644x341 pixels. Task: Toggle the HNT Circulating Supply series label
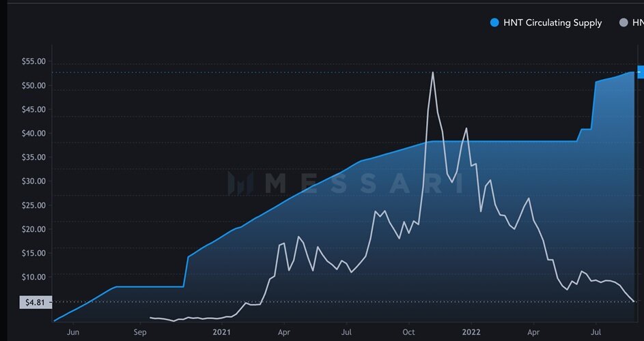pyautogui.click(x=552, y=23)
